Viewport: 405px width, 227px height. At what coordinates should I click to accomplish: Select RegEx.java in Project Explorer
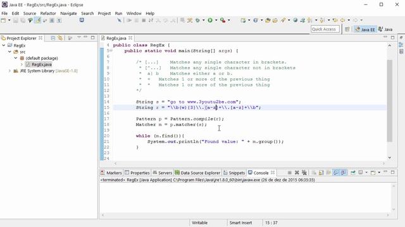(x=39, y=64)
